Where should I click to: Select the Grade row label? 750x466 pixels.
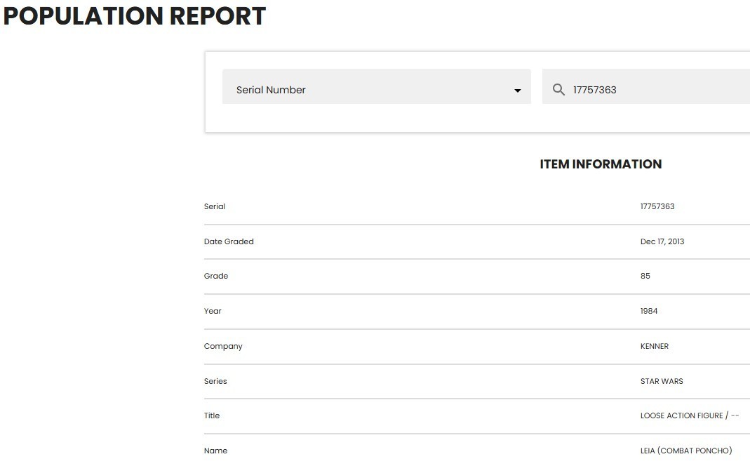point(216,276)
